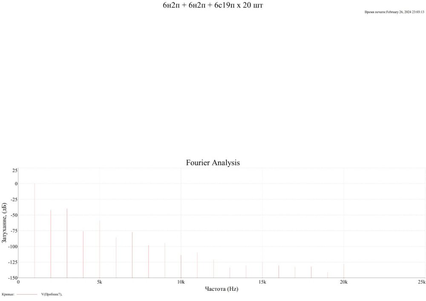Click the red legend line swatch
This screenshot has width=426, height=301.
[x=27, y=294]
